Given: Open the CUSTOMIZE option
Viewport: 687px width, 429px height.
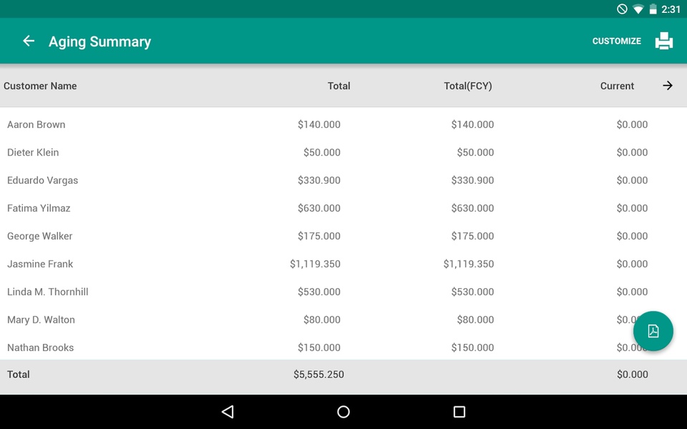Looking at the screenshot, I should click(616, 41).
